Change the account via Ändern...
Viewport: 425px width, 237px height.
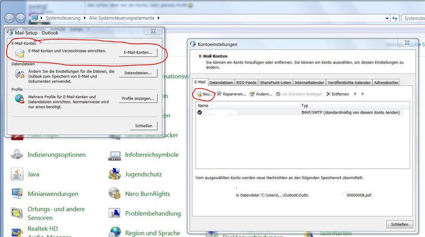tap(261, 94)
